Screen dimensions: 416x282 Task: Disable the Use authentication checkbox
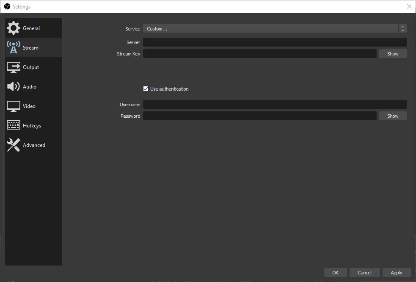(146, 88)
